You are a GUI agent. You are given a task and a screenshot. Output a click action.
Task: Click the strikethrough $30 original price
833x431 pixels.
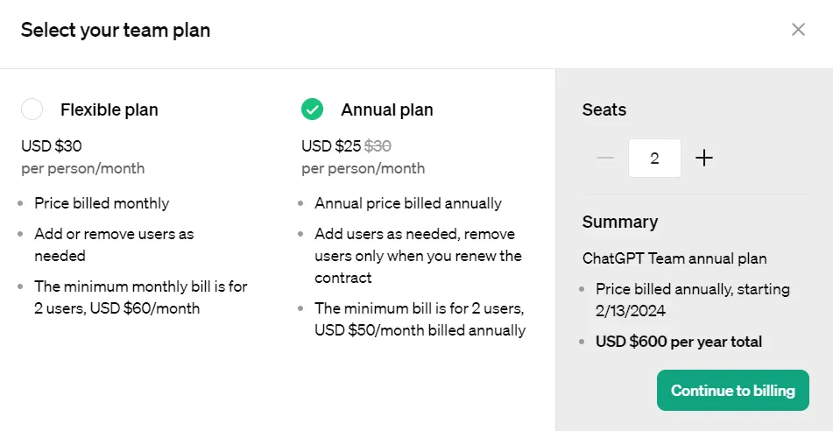point(378,145)
